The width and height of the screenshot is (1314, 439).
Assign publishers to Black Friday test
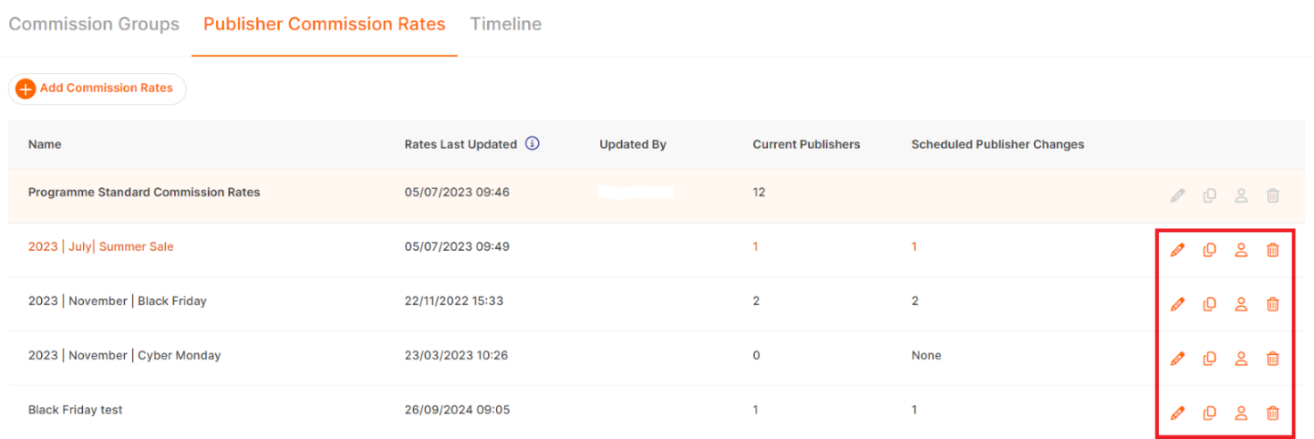click(x=1241, y=413)
